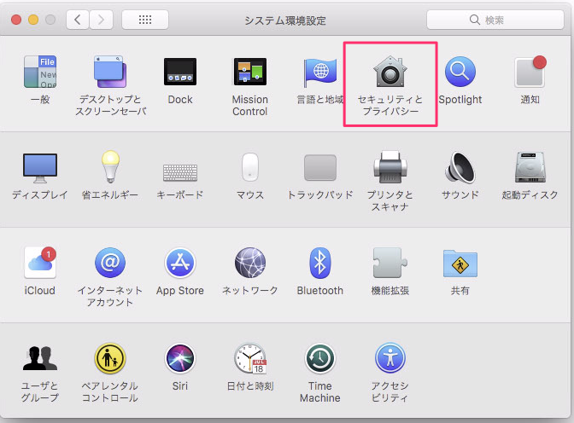This screenshot has width=574, height=423.
Task: Open the Dock preferences pane
Action: [x=180, y=72]
